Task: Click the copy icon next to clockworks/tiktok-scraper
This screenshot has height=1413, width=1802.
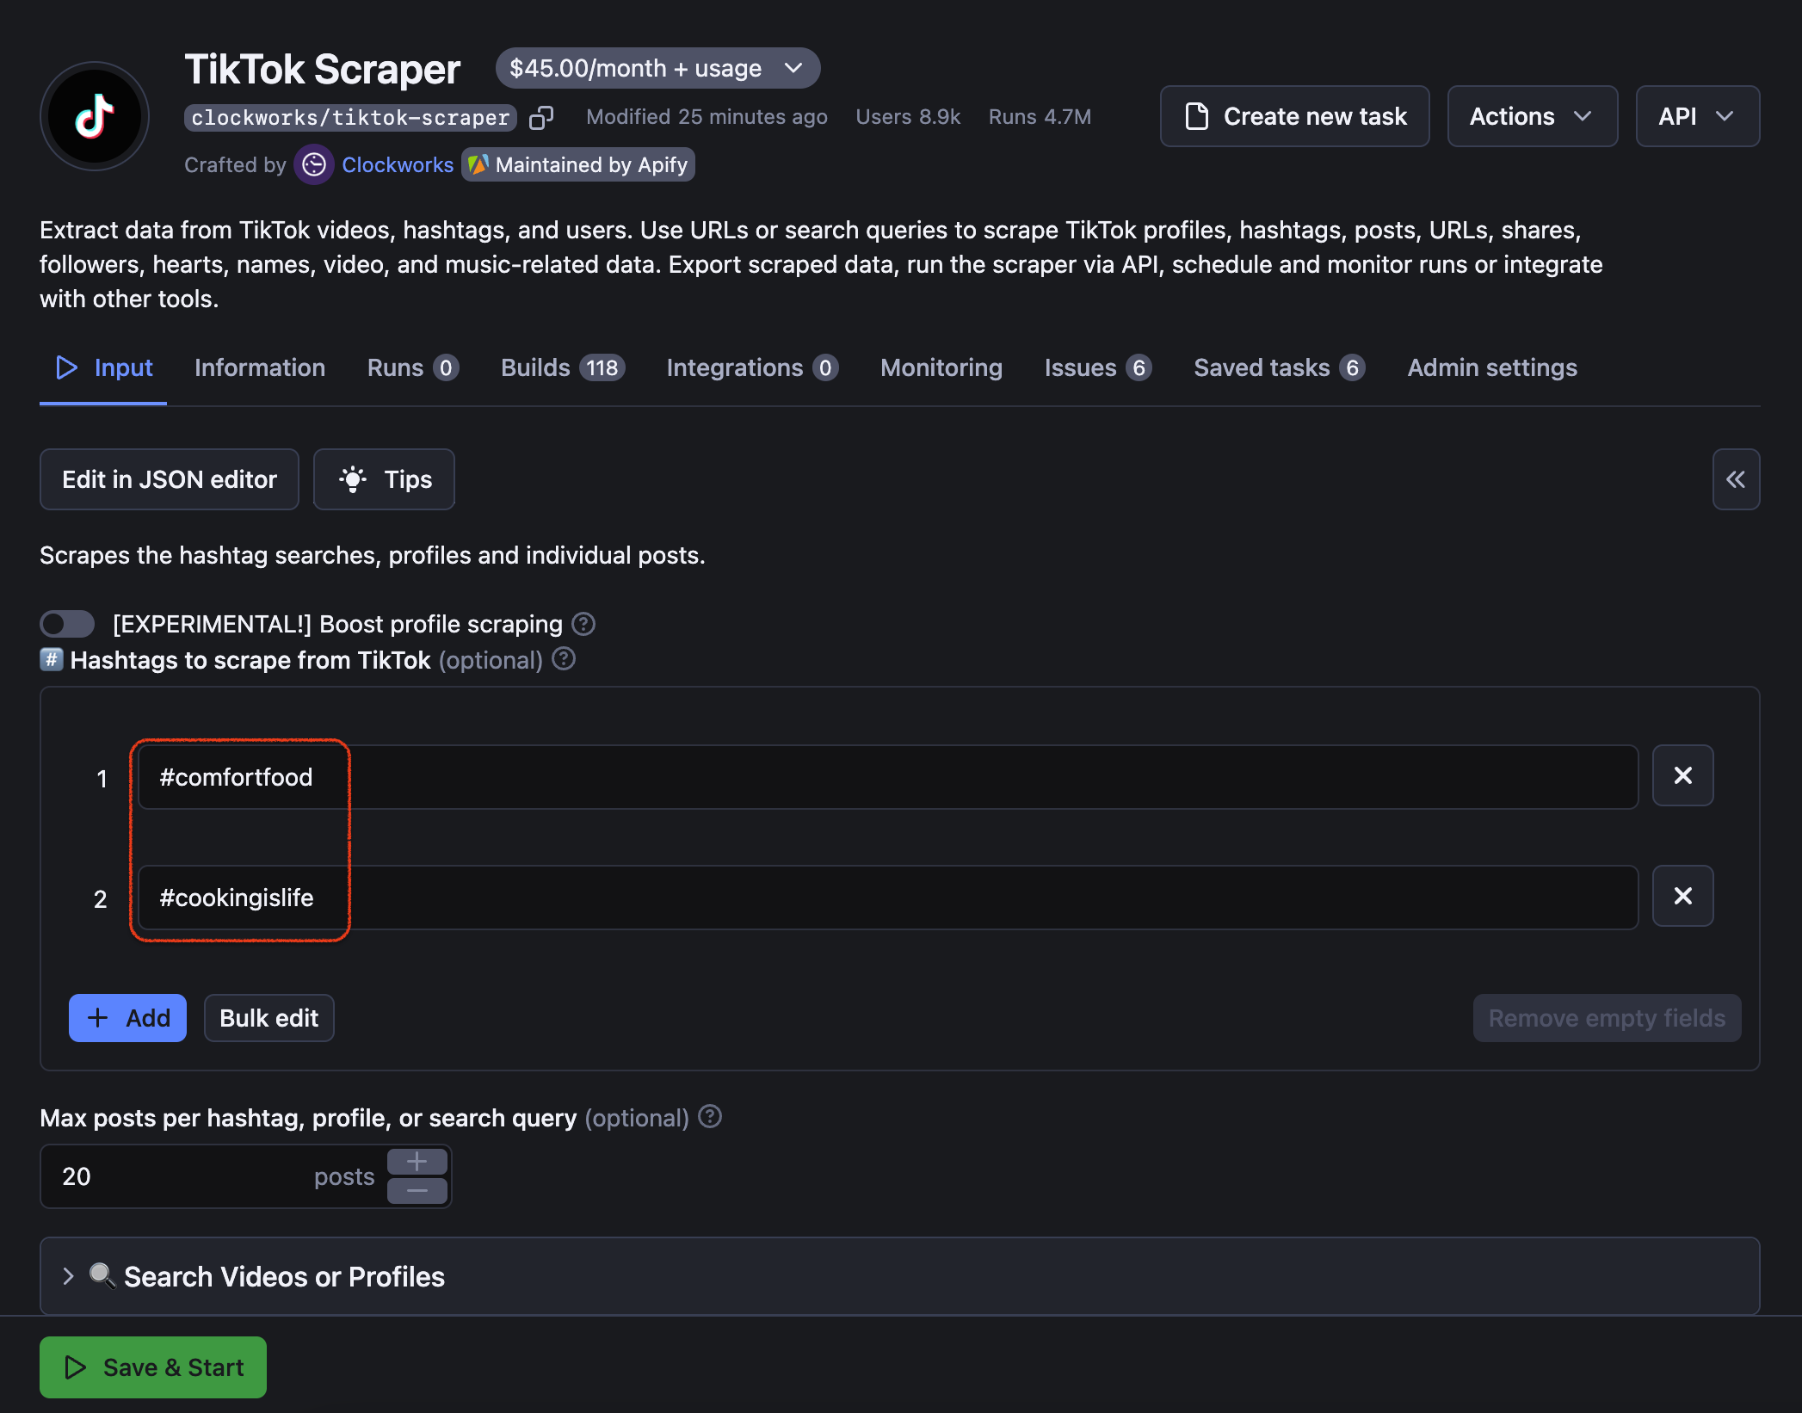Action: point(542,117)
